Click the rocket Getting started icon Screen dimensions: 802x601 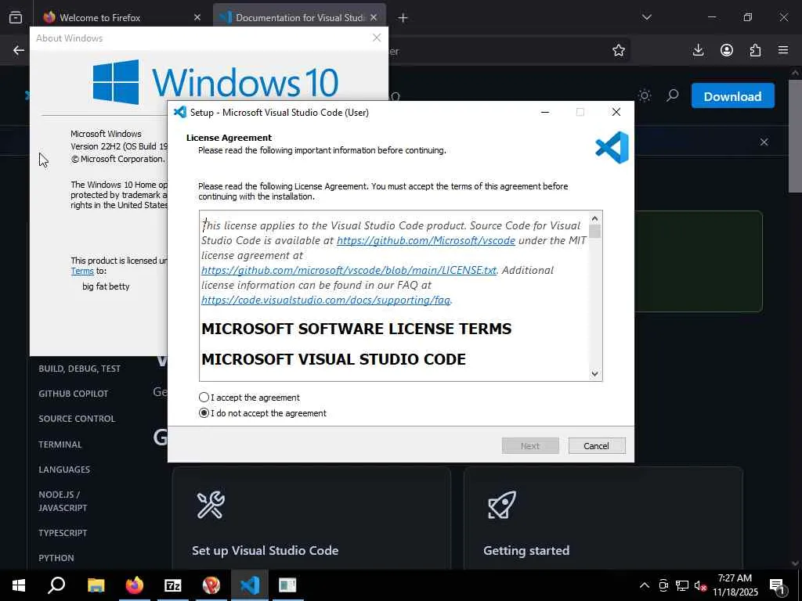[x=502, y=505]
